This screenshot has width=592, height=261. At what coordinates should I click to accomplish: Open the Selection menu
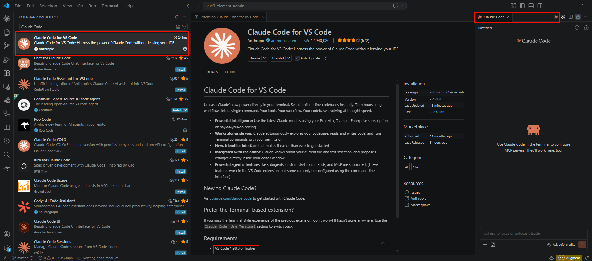(x=48, y=6)
